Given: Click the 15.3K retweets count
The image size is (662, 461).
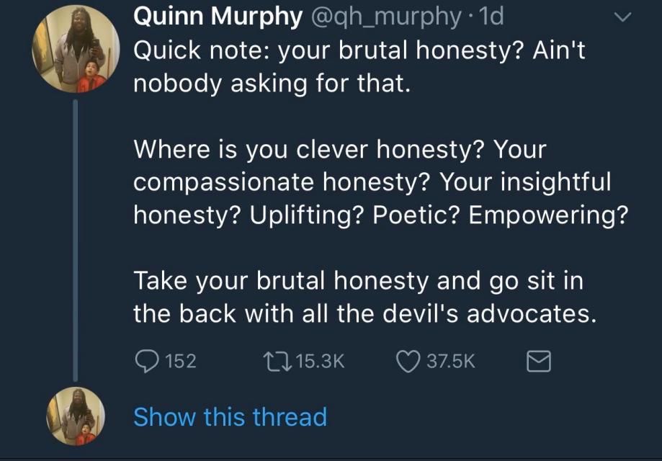Looking at the screenshot, I should tap(320, 361).
